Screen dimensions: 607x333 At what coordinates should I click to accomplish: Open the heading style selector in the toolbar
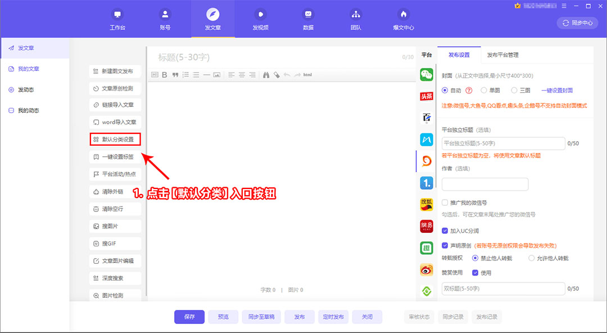click(155, 74)
